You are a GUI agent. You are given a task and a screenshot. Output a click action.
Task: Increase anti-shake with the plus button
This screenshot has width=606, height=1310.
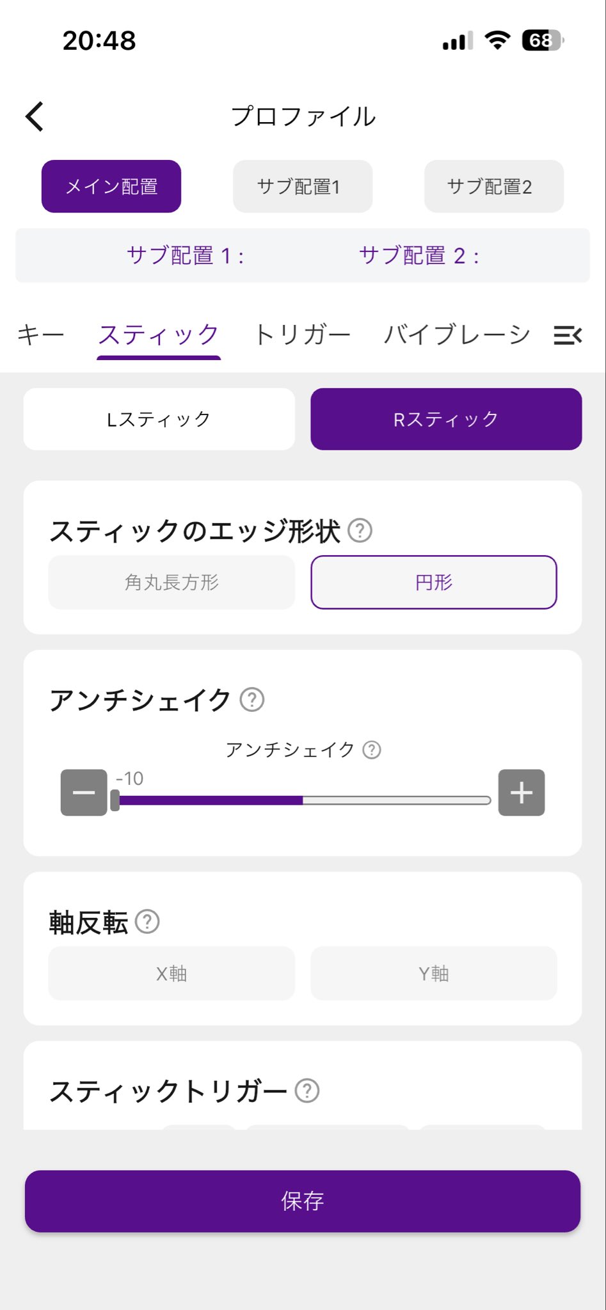pyautogui.click(x=522, y=793)
